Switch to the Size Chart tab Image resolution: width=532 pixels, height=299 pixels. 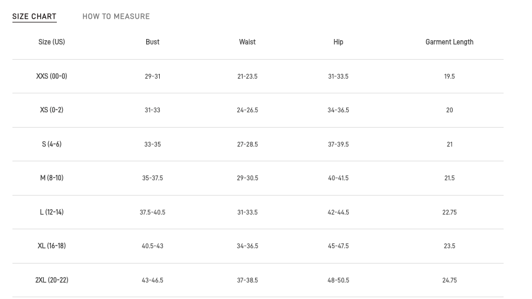click(34, 17)
